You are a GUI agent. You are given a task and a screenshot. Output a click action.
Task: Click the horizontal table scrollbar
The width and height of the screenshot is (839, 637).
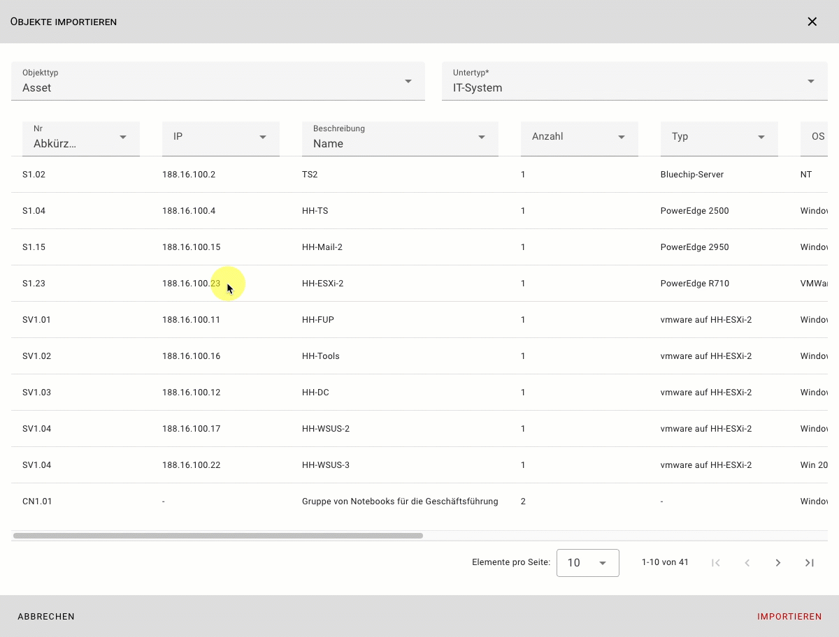tap(217, 536)
